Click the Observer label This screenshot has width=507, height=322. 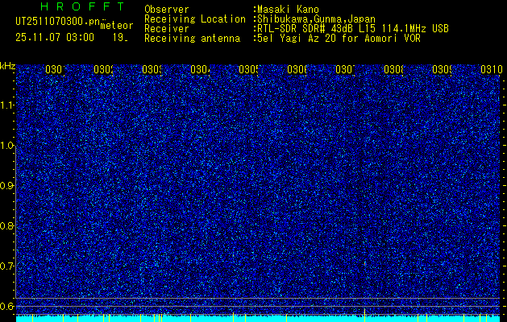(167, 10)
